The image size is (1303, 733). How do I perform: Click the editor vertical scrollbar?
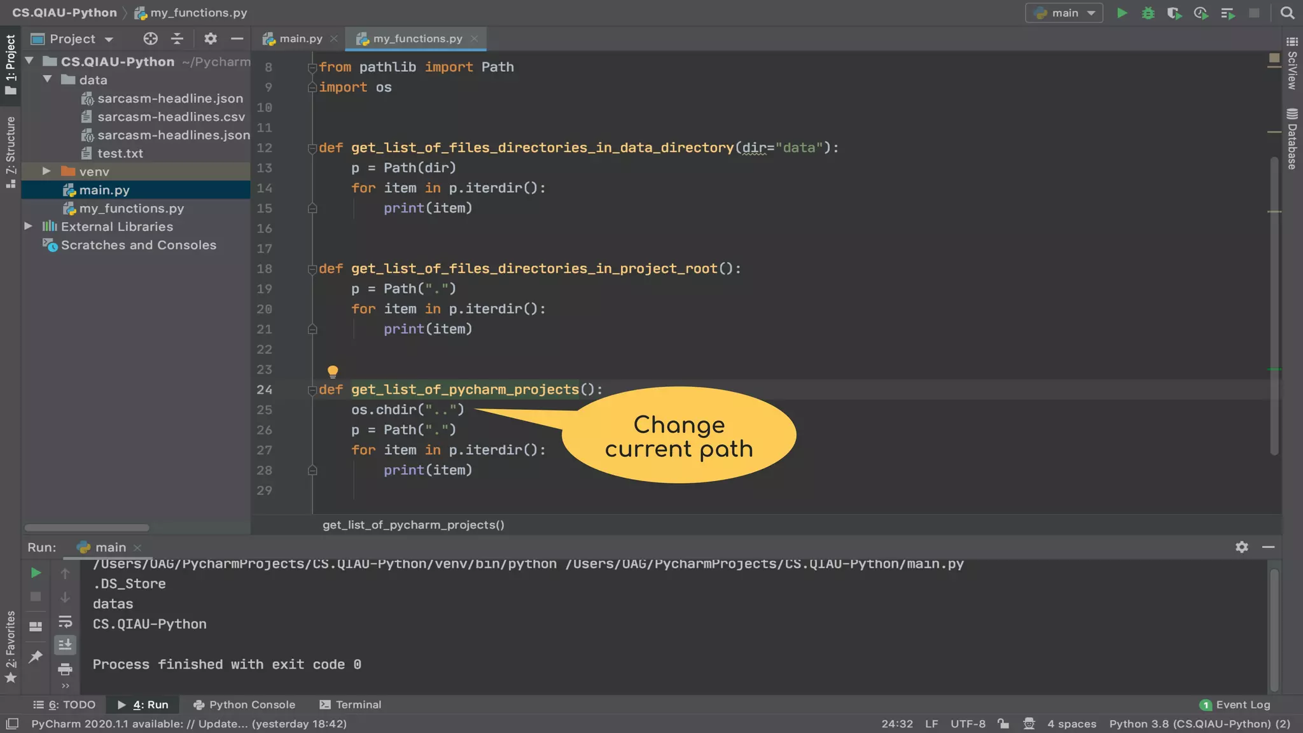coord(1274,305)
